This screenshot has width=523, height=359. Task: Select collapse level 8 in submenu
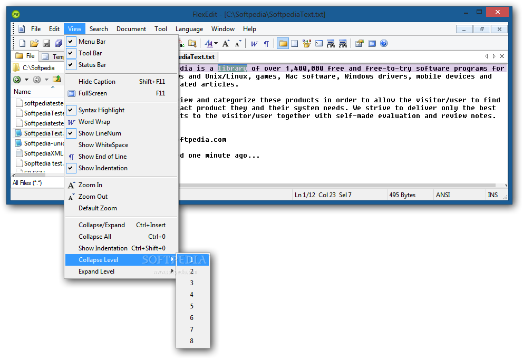pos(193,341)
